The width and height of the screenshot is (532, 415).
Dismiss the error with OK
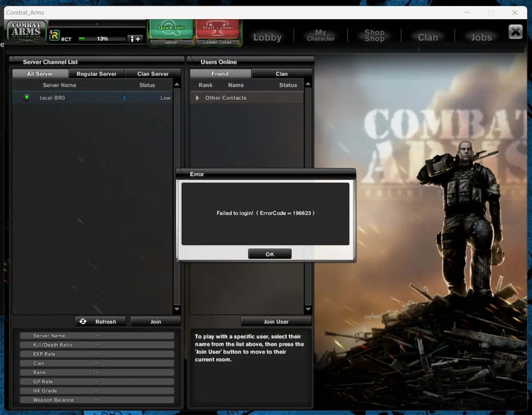pyautogui.click(x=270, y=254)
